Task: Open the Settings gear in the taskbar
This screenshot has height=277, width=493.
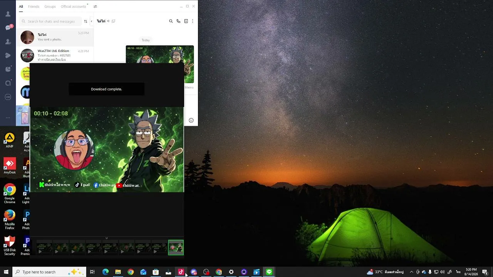Action: (231, 272)
